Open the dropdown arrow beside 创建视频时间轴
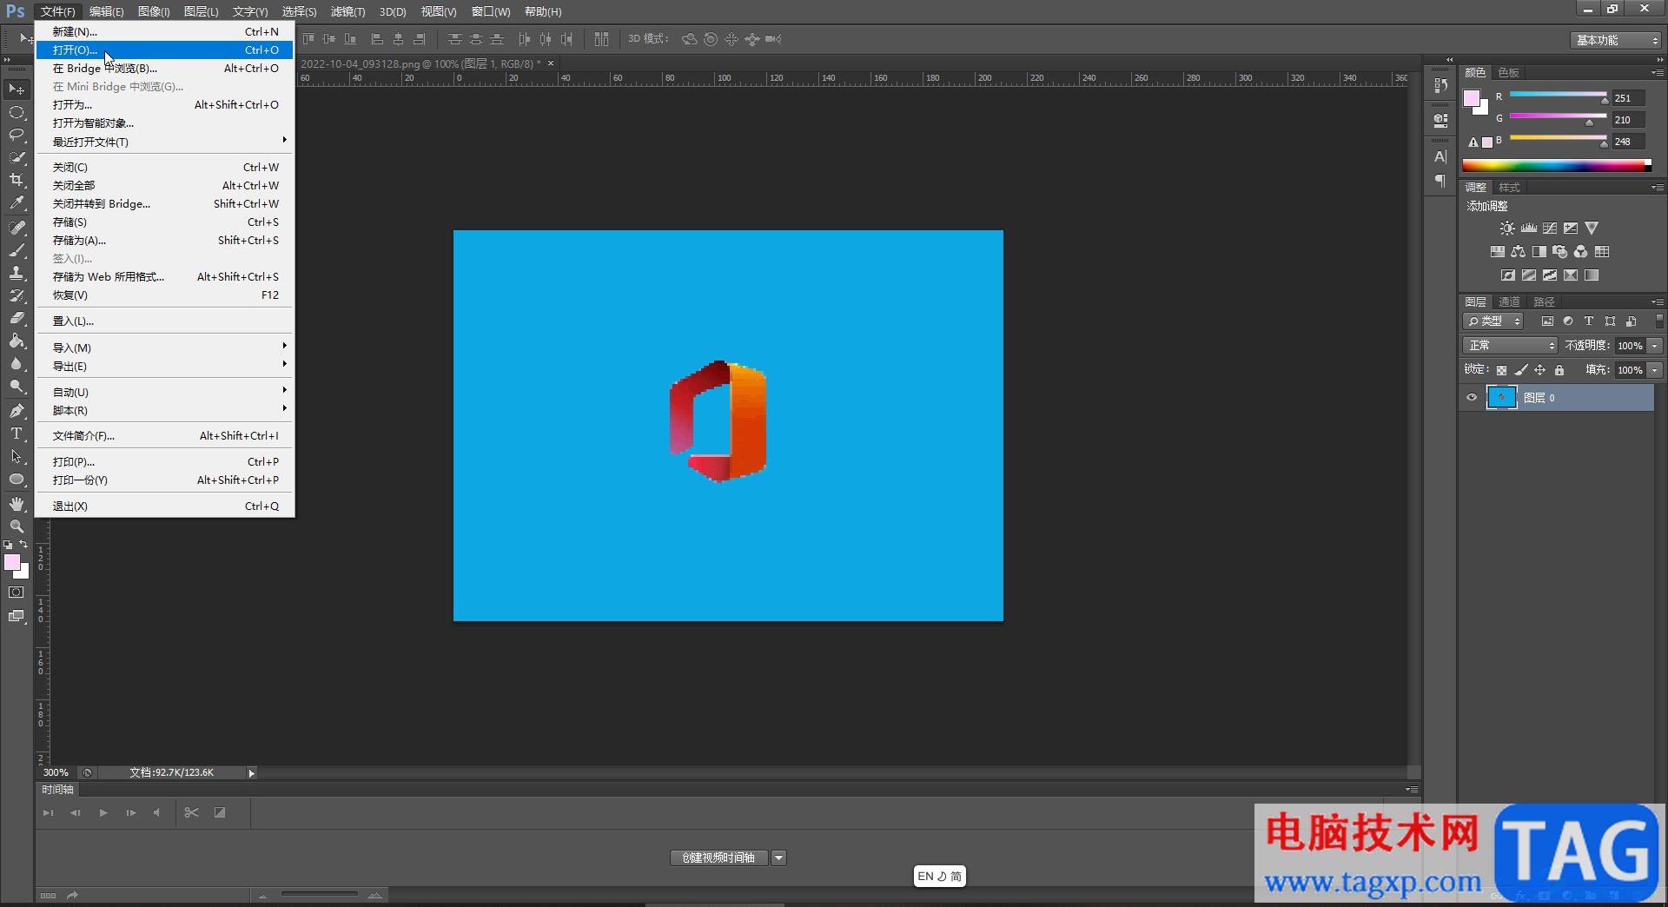 (x=779, y=858)
